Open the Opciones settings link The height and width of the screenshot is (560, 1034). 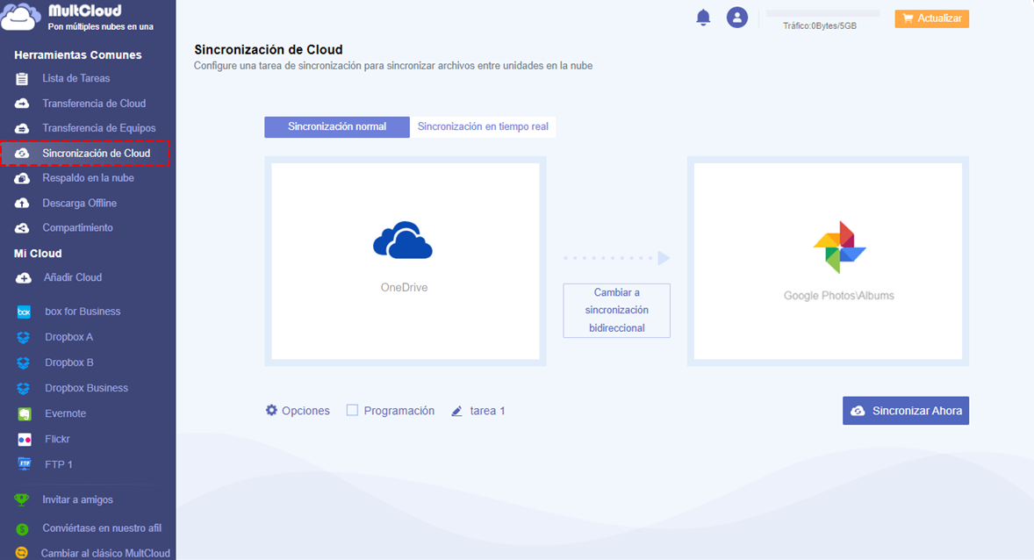click(305, 410)
